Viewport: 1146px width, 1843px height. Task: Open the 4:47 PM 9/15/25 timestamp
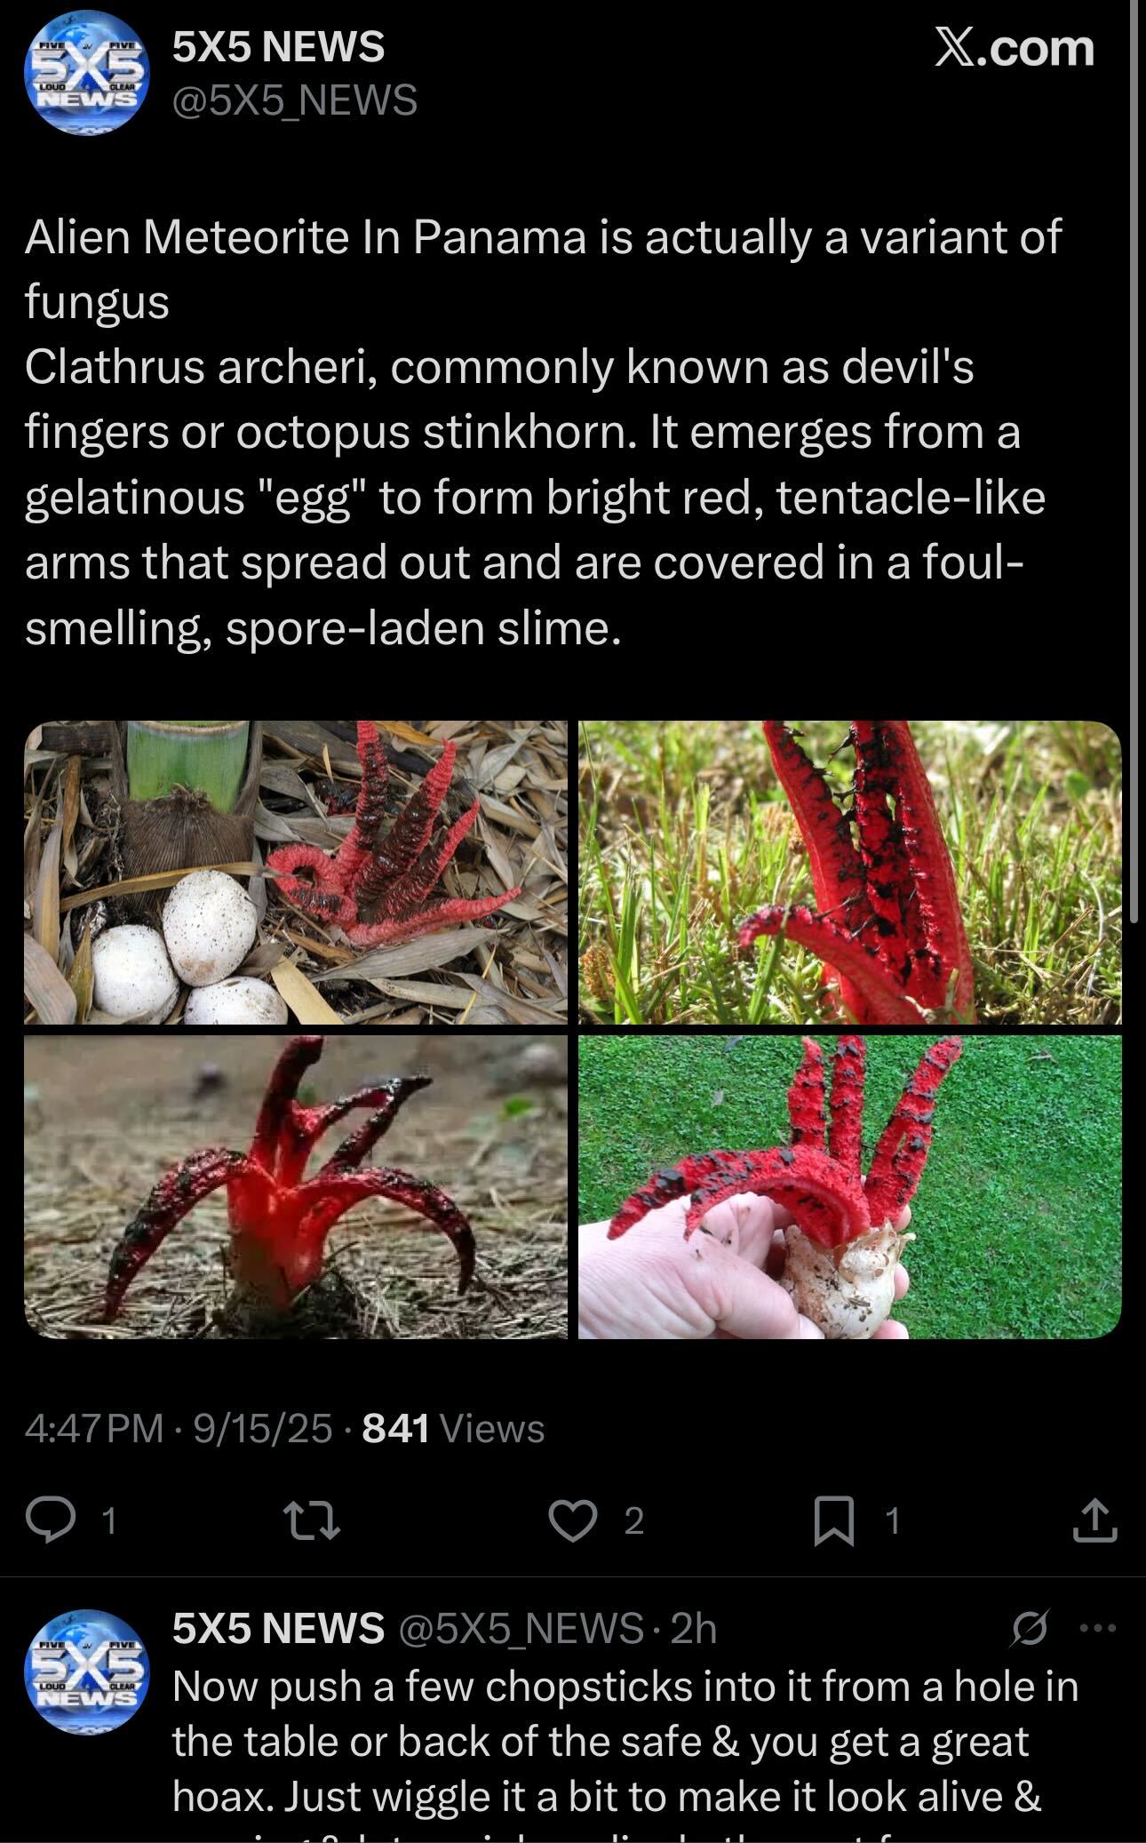(179, 1429)
